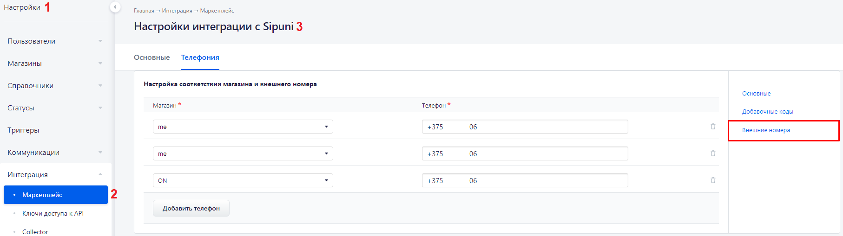The height and width of the screenshot is (236, 843).
Task: Open Ключи доступа к API item
Action: (53, 213)
